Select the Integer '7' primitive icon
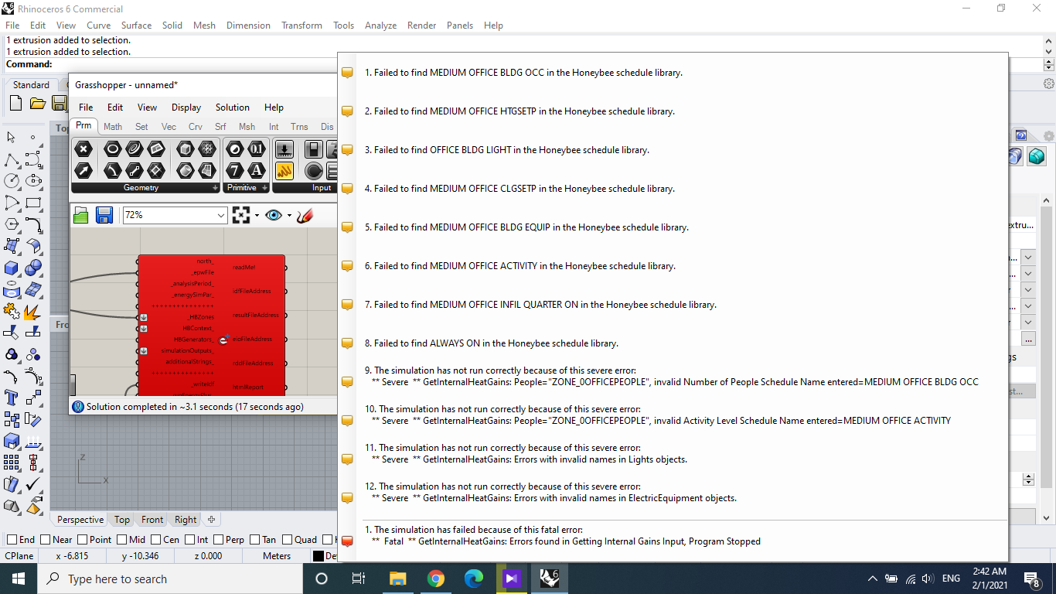Viewport: 1056px width, 594px height. pyautogui.click(x=235, y=170)
